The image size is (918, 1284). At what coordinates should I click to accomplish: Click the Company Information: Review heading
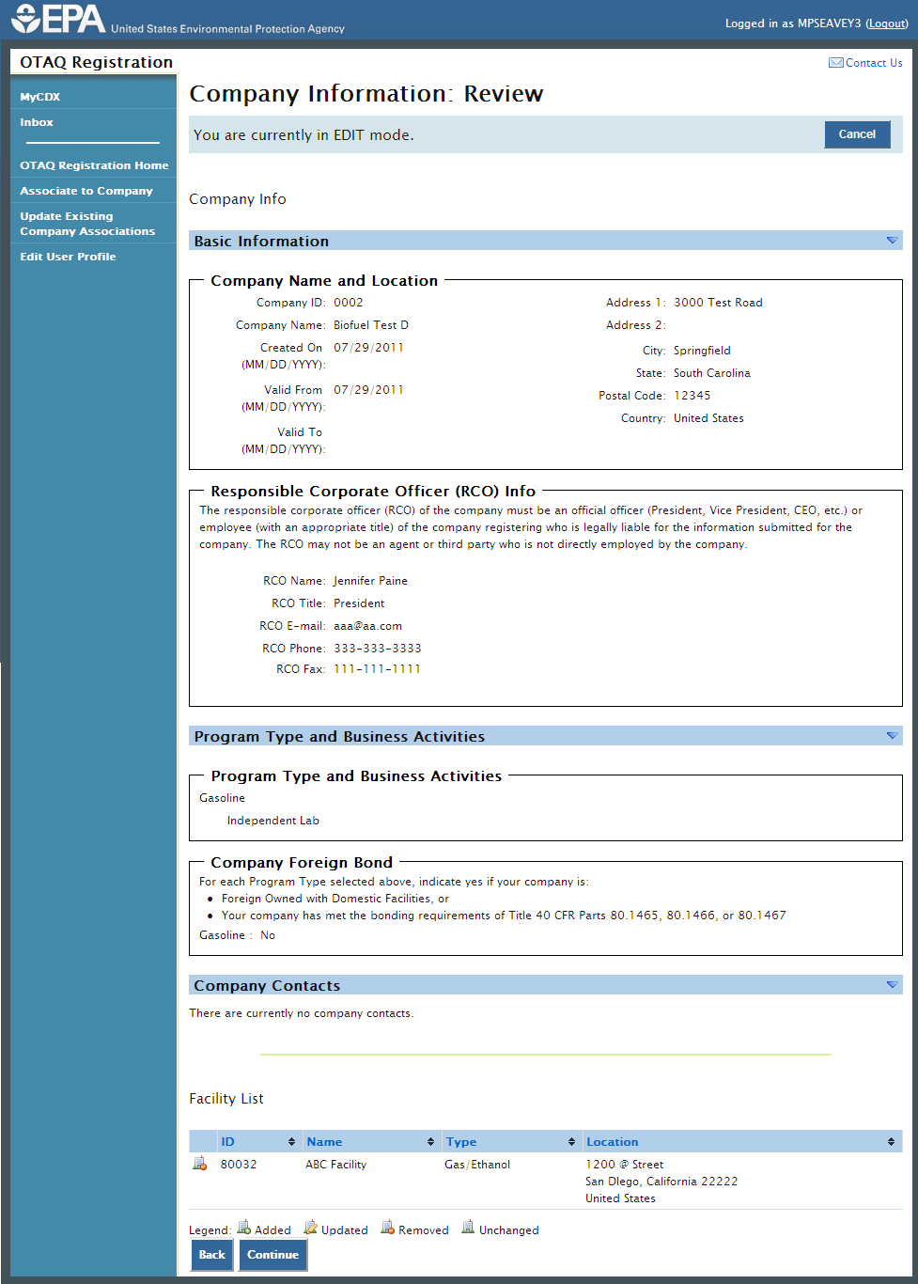coord(366,94)
